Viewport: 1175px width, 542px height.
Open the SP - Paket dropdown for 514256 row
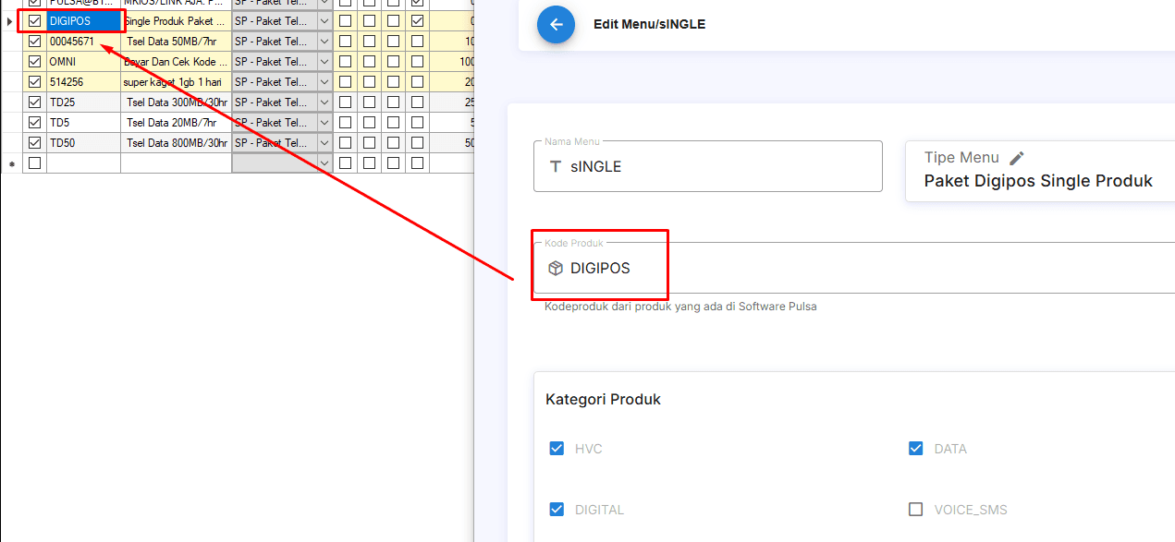324,82
